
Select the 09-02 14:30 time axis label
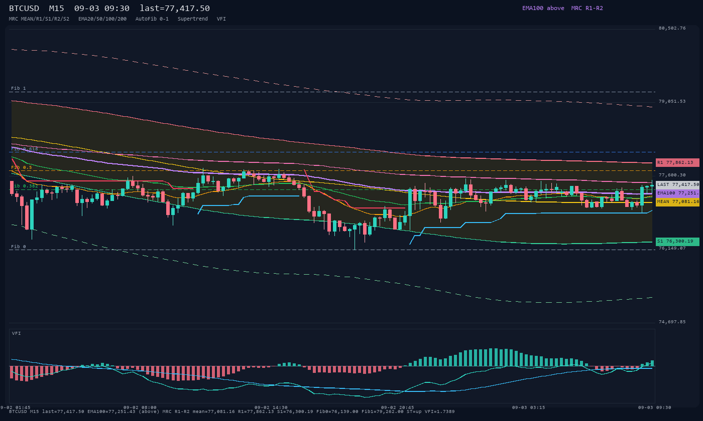[271, 407]
